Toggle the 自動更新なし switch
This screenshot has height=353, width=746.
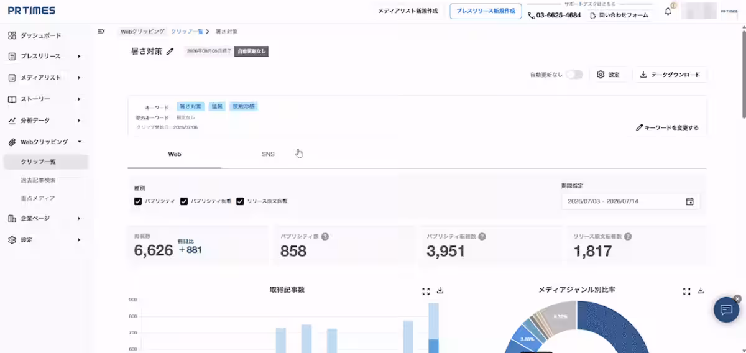574,75
